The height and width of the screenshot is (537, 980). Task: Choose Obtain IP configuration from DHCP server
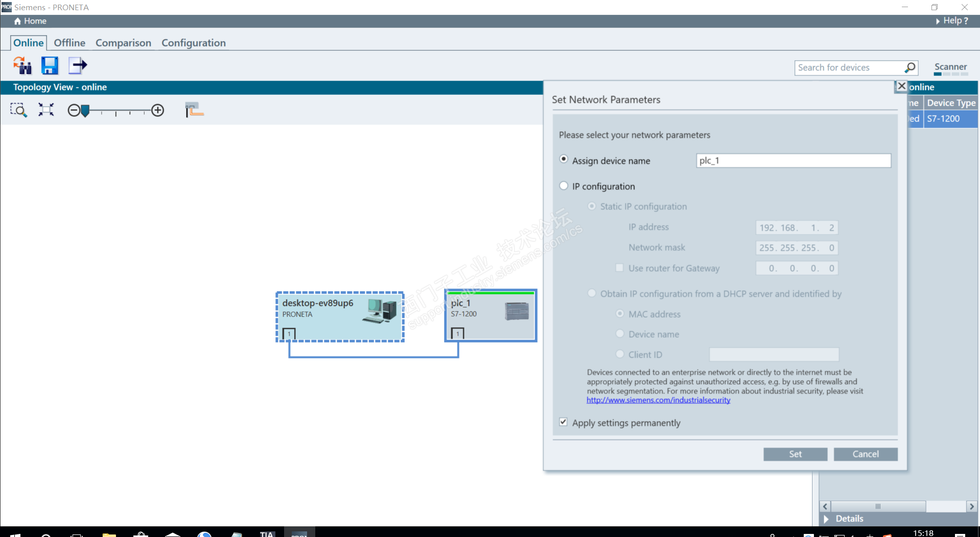click(x=592, y=293)
